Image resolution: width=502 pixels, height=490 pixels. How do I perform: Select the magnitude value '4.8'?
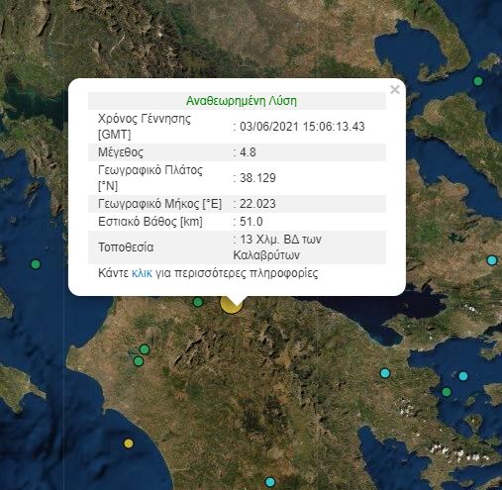[x=248, y=152]
